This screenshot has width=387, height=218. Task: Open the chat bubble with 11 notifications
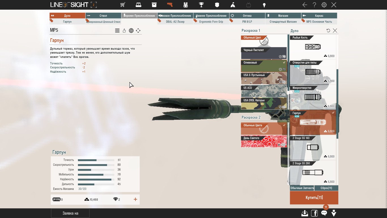click(x=324, y=213)
